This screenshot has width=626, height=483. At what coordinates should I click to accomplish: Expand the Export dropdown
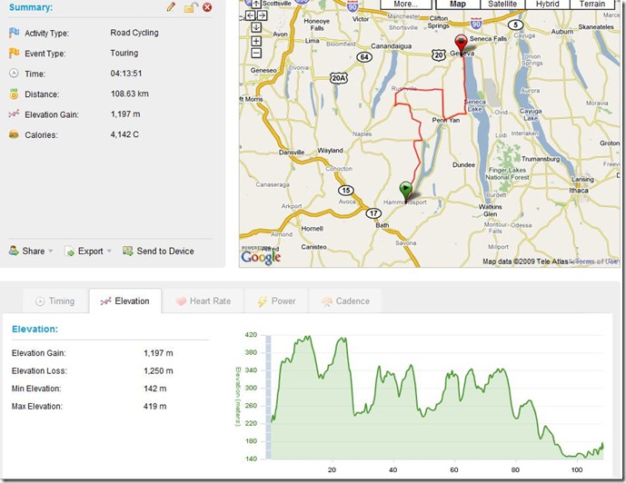pyautogui.click(x=88, y=251)
